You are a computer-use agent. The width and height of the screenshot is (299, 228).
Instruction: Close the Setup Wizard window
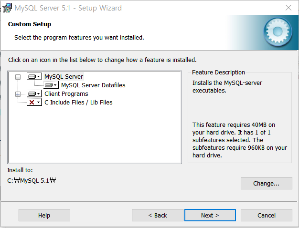[288, 8]
